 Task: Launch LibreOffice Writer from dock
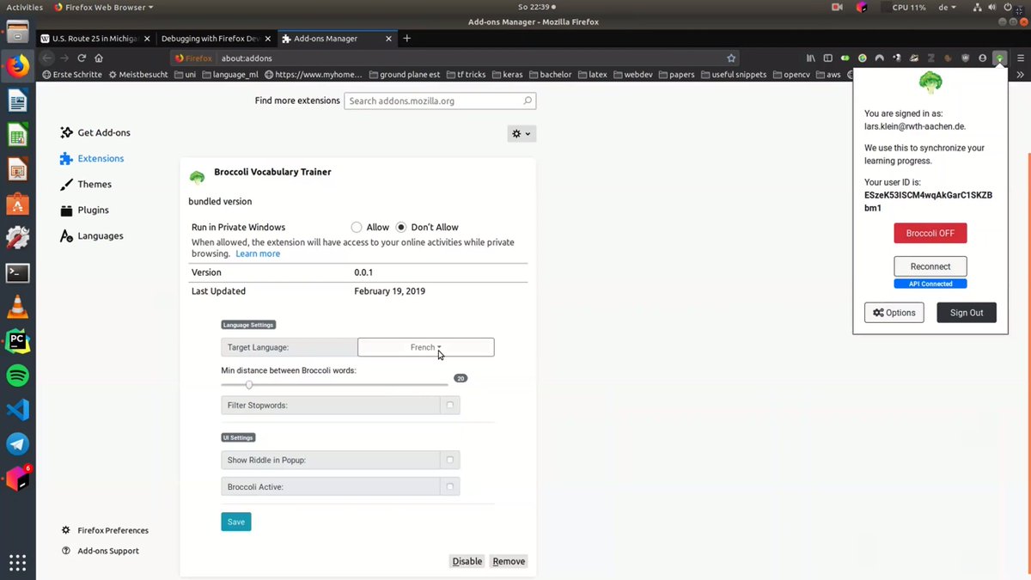17,101
